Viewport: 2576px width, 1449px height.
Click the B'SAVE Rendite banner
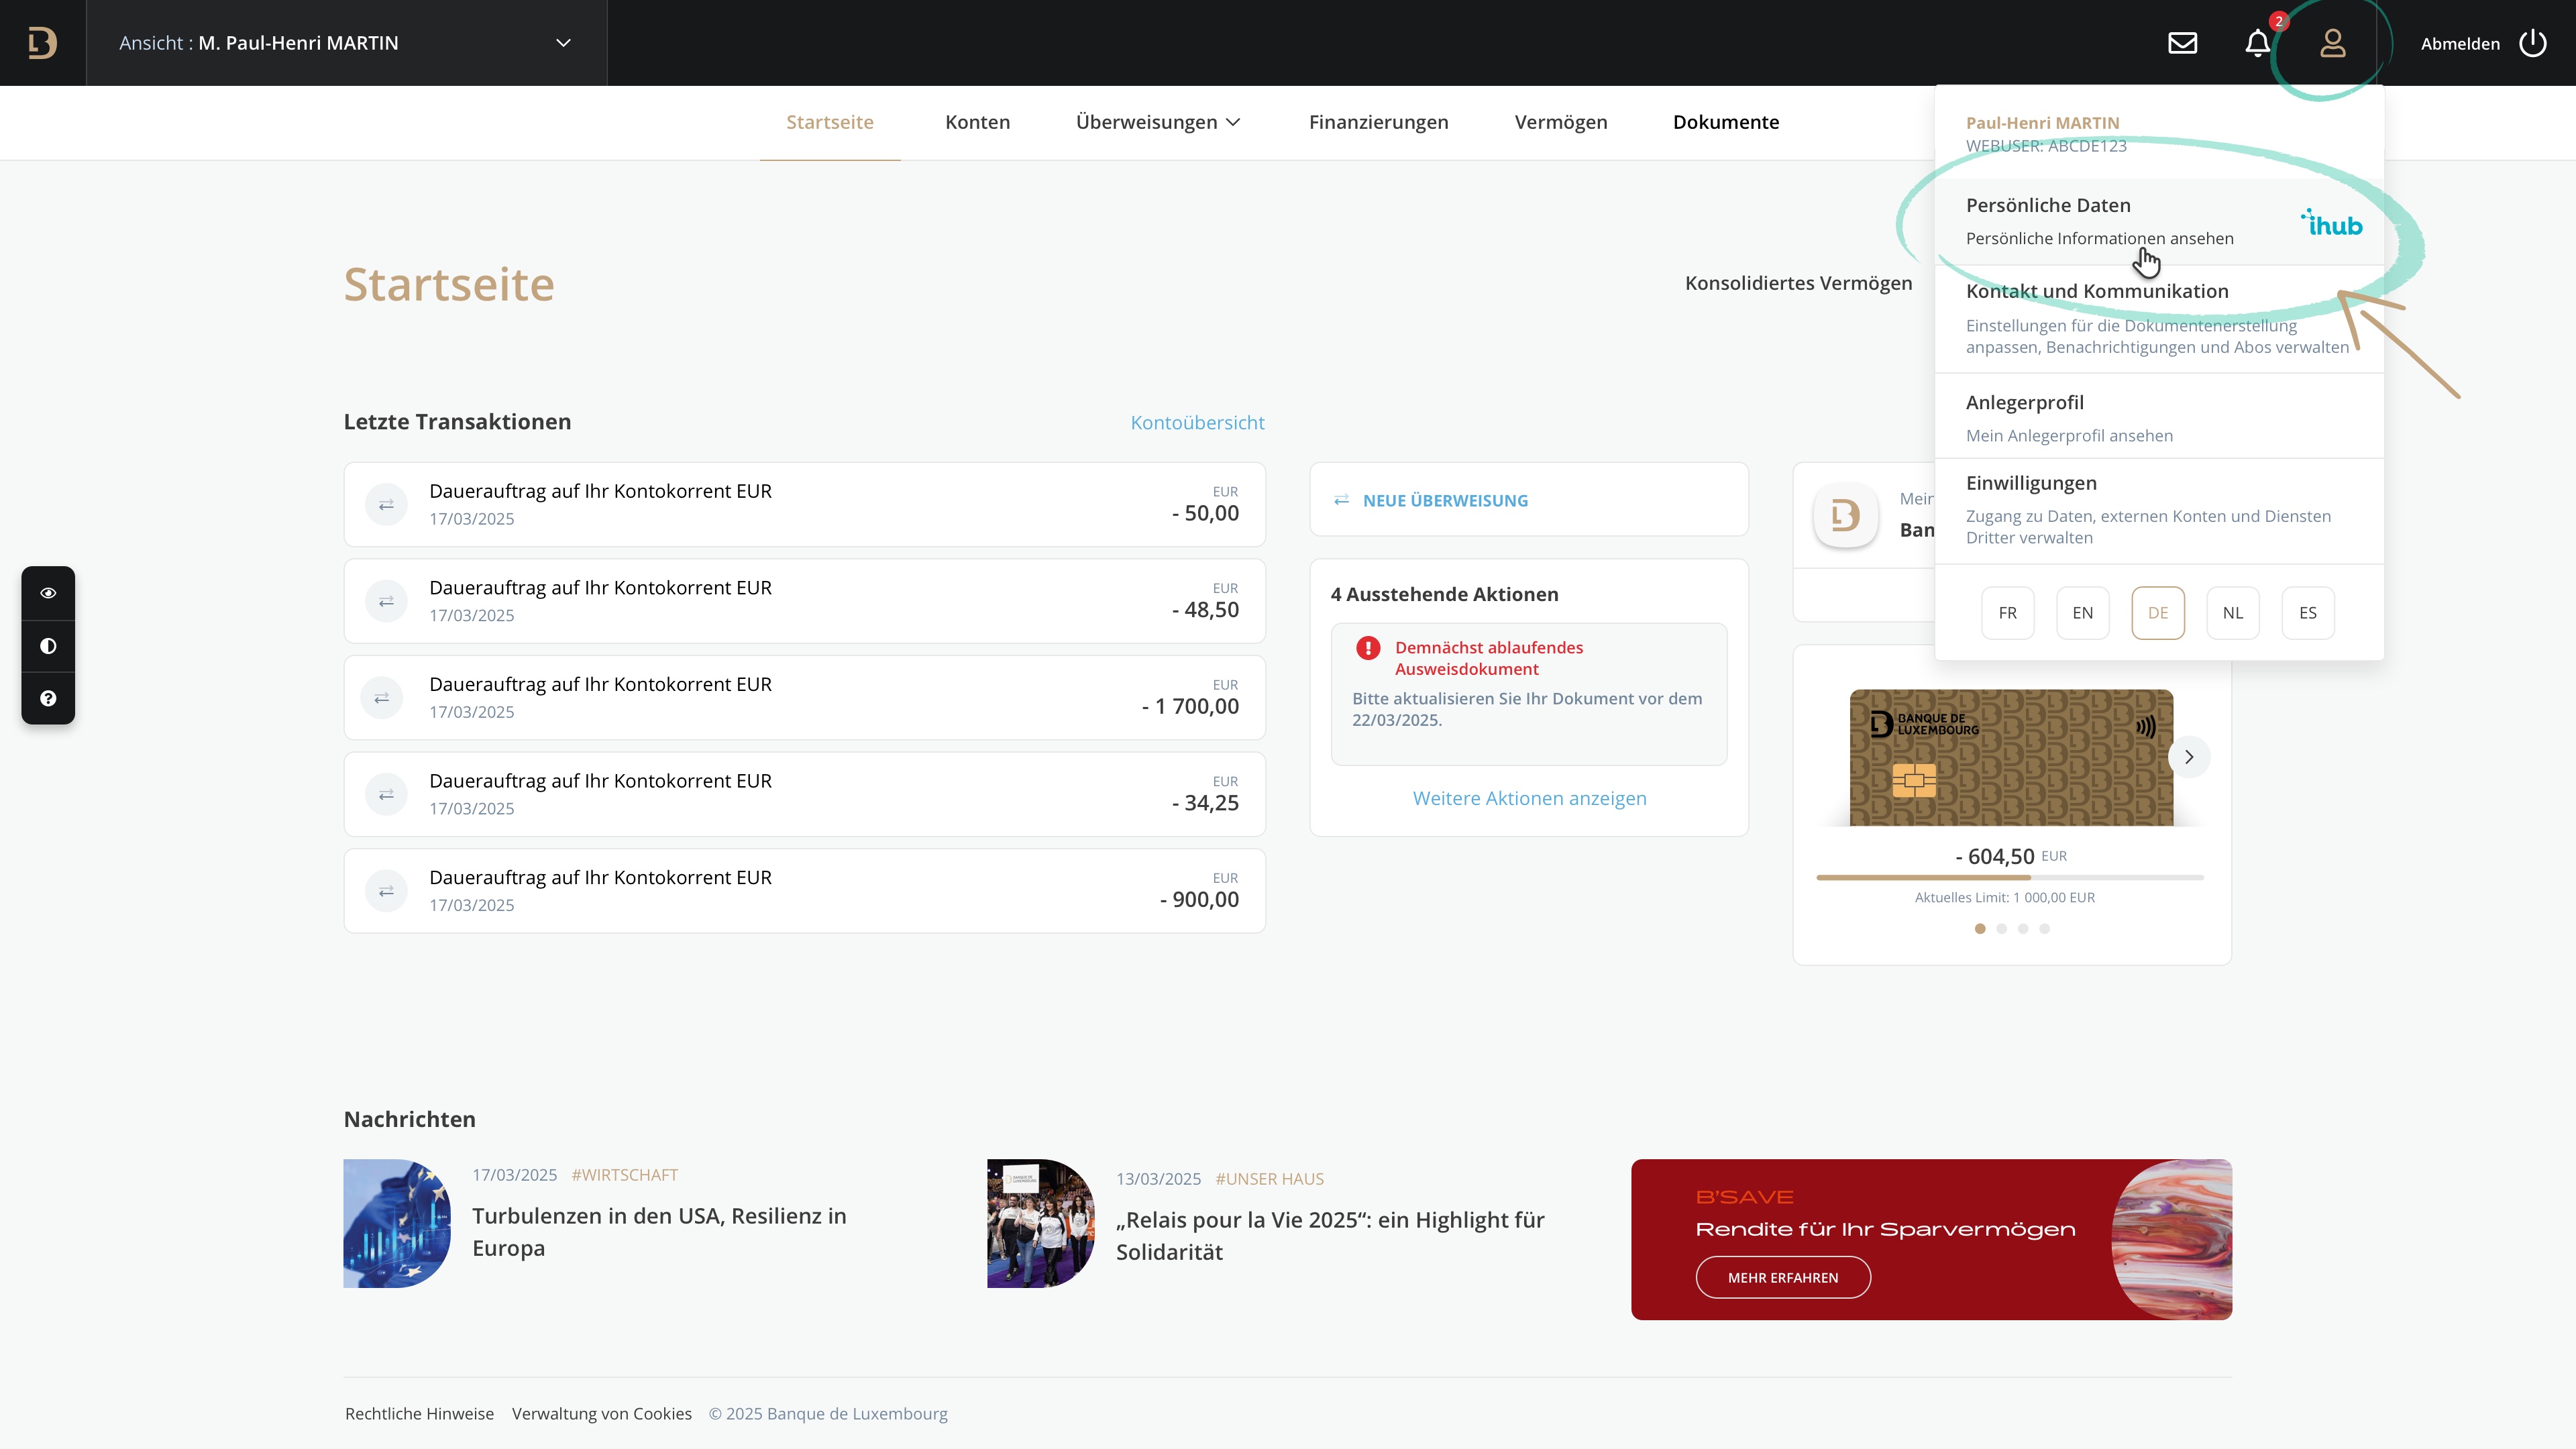pos(1931,1240)
